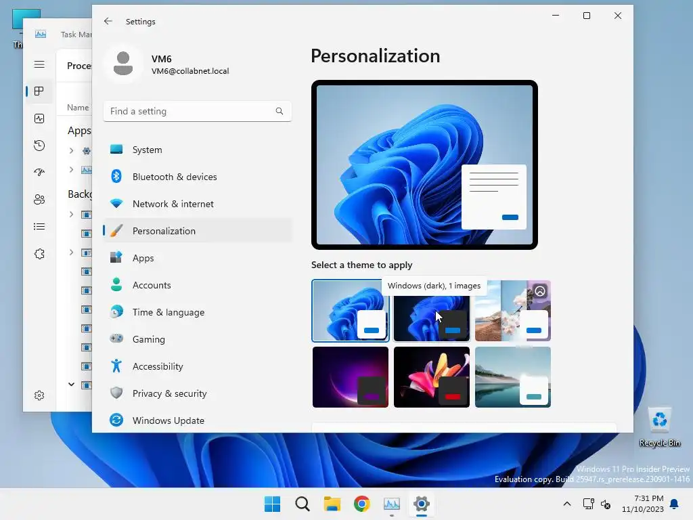Open Apps settings category
Viewport: 693px width, 520px height.
(198, 258)
